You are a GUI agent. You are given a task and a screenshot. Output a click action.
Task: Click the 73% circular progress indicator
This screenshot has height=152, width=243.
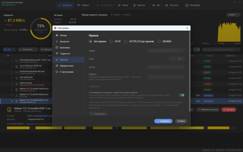(x=41, y=28)
